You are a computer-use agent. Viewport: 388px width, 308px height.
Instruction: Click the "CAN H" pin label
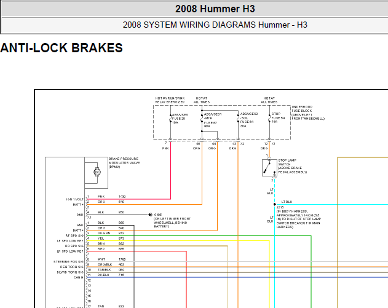tap(79, 277)
